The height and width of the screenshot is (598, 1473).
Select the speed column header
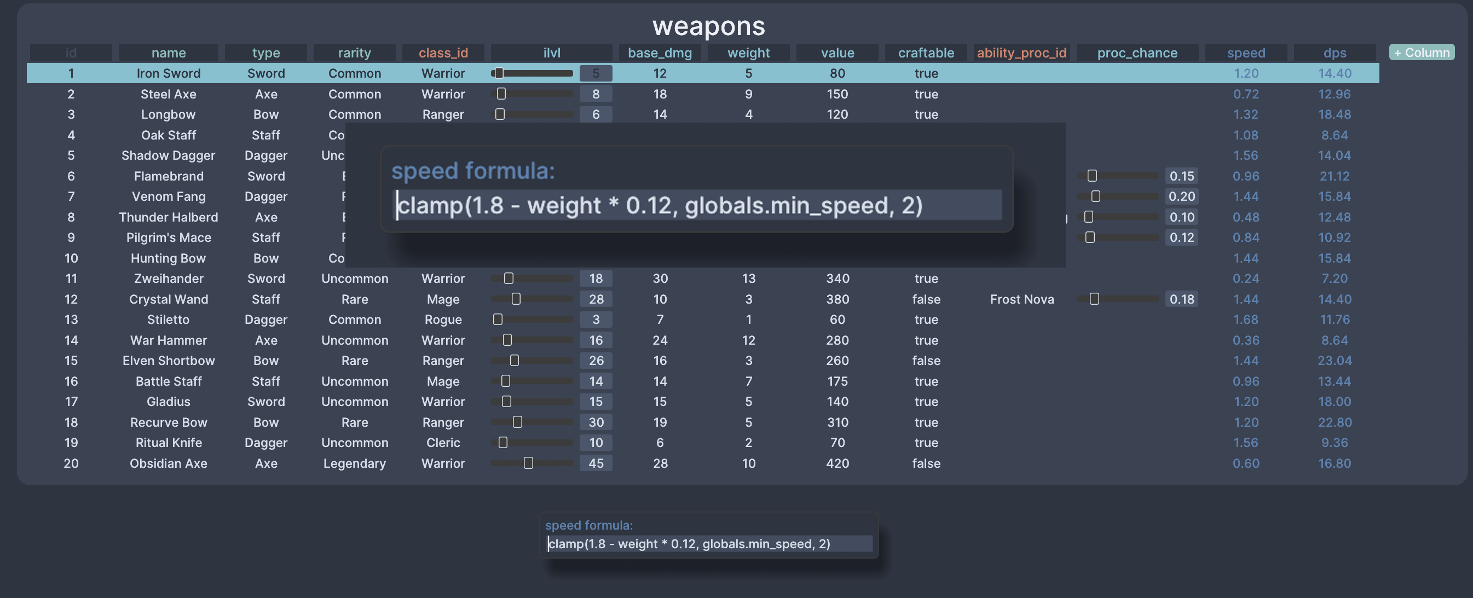point(1245,52)
